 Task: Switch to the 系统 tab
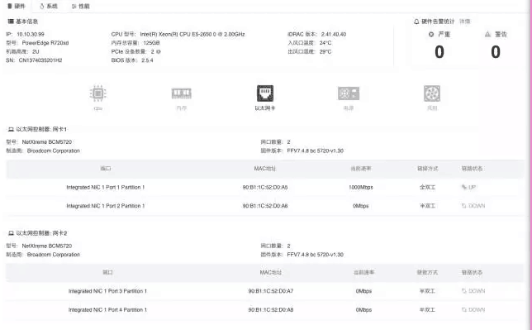pos(49,6)
